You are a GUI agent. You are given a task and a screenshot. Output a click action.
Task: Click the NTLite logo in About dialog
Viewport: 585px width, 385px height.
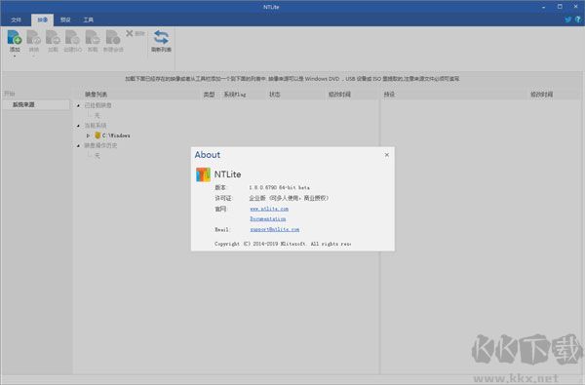point(203,174)
